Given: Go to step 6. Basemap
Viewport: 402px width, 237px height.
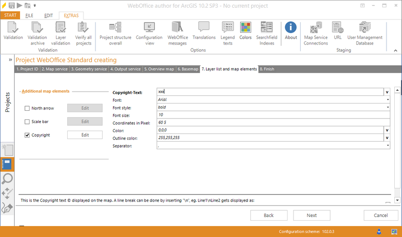Looking at the screenshot, I should (188, 69).
